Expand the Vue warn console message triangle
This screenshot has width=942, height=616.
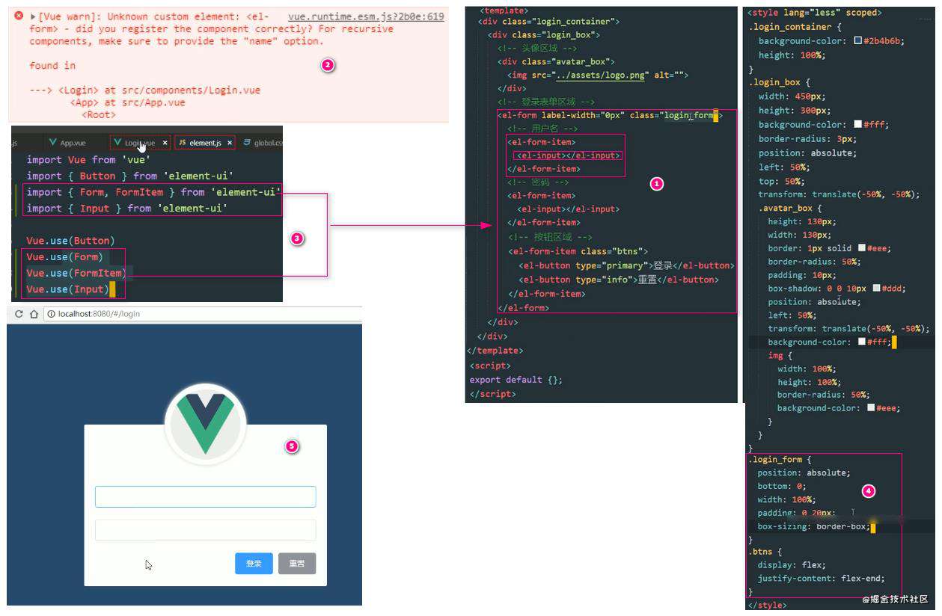point(33,16)
